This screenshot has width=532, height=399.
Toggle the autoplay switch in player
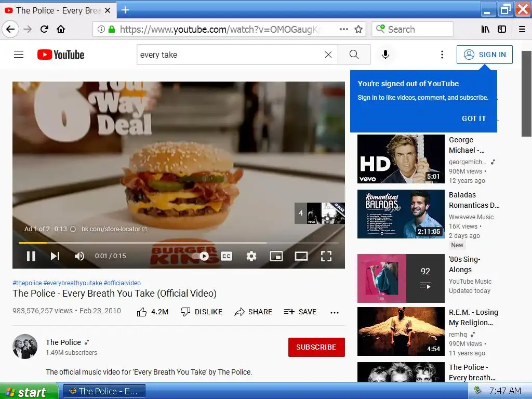click(x=200, y=256)
